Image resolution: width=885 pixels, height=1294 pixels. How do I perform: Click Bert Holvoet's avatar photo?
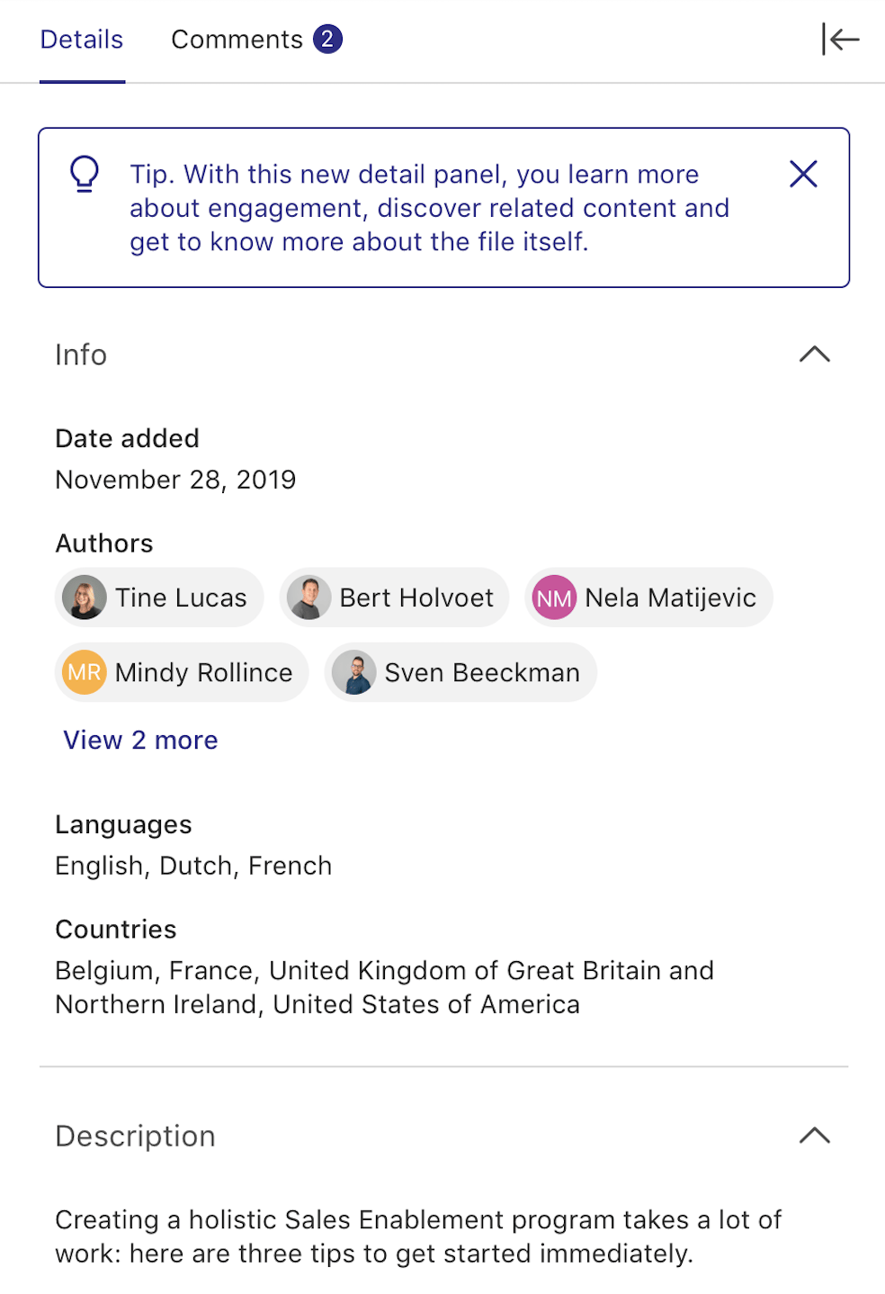(308, 598)
